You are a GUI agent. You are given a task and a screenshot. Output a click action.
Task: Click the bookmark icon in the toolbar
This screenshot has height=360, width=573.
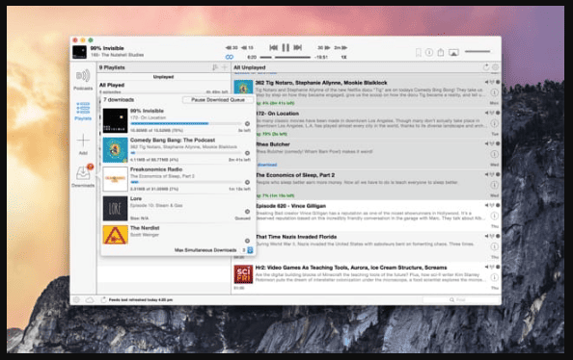[x=419, y=53]
